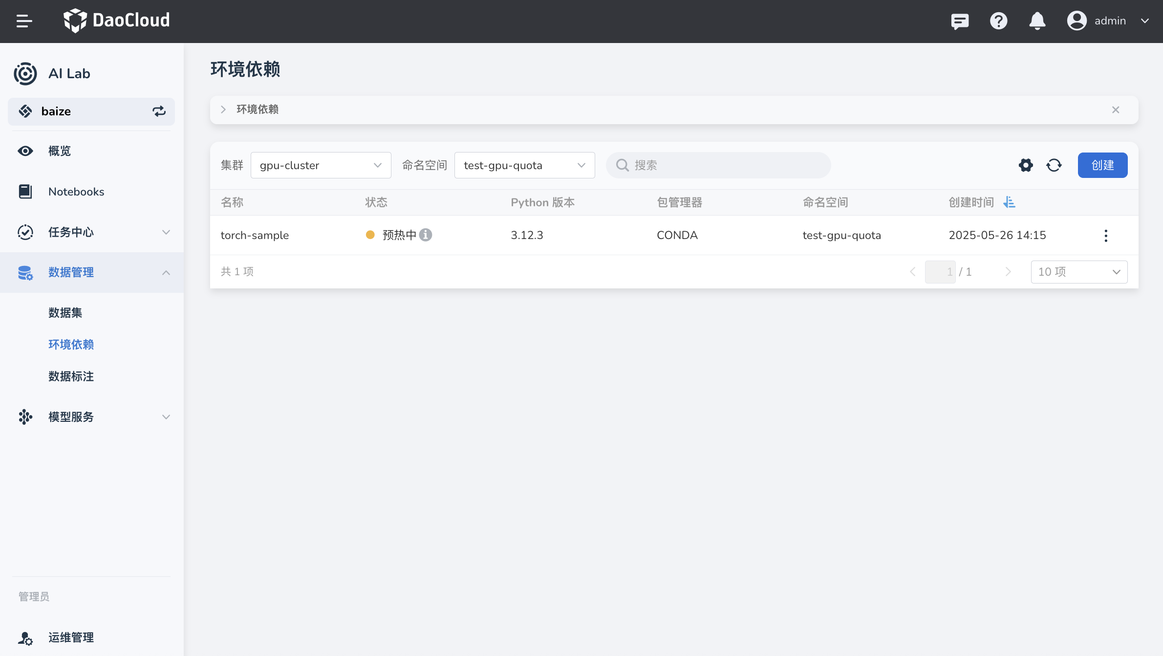Click the info icon beside 预热中 status
Viewport: 1163px width, 656px height.
point(426,235)
